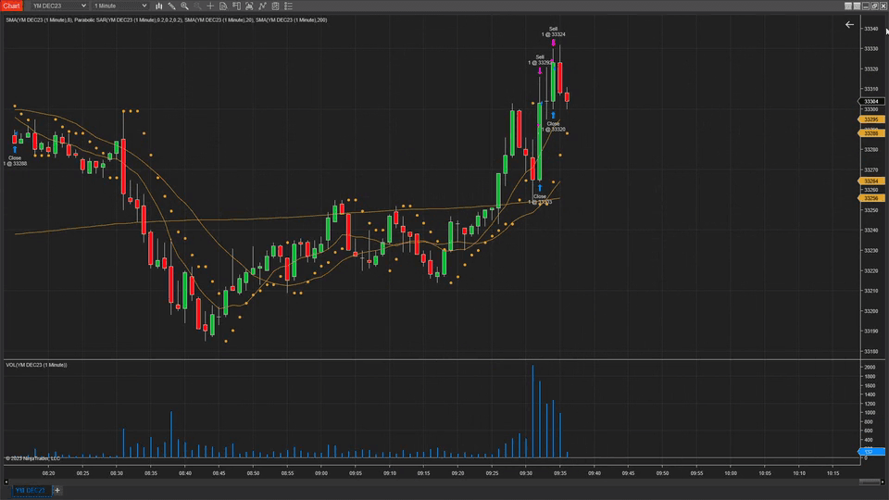
Task: Click the 33200 price axis label
Action: [870, 311]
